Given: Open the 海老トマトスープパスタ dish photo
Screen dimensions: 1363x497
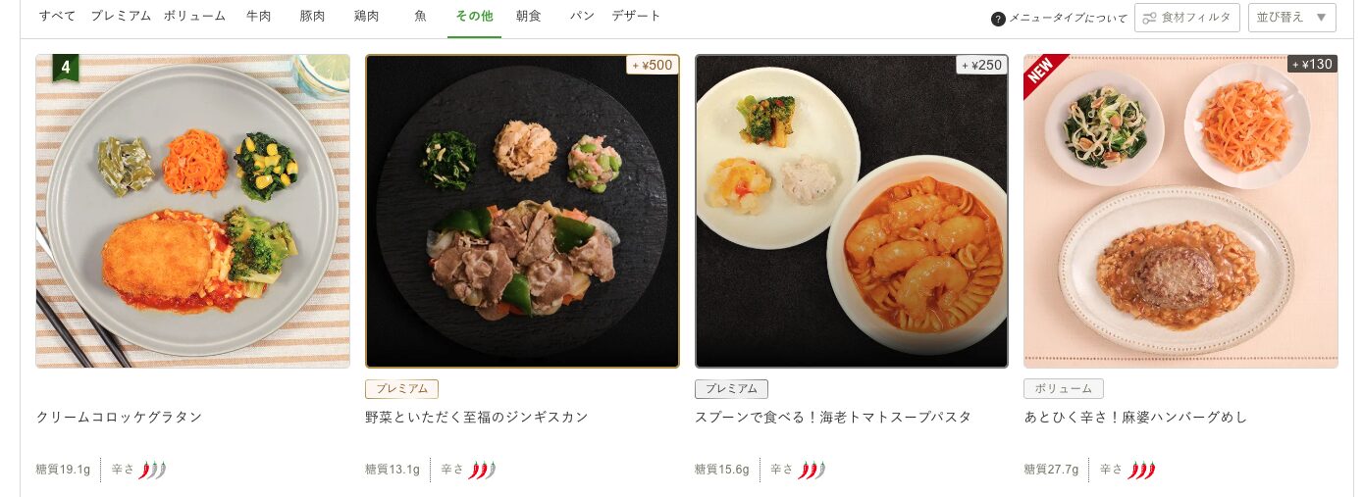Looking at the screenshot, I should (852, 211).
